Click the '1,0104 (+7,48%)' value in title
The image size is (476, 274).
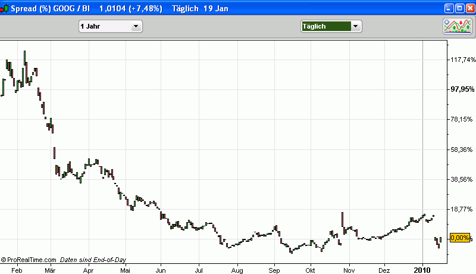(x=131, y=8)
